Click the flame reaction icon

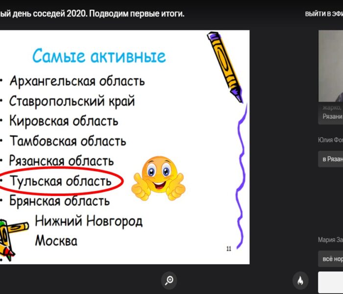[300, 280]
